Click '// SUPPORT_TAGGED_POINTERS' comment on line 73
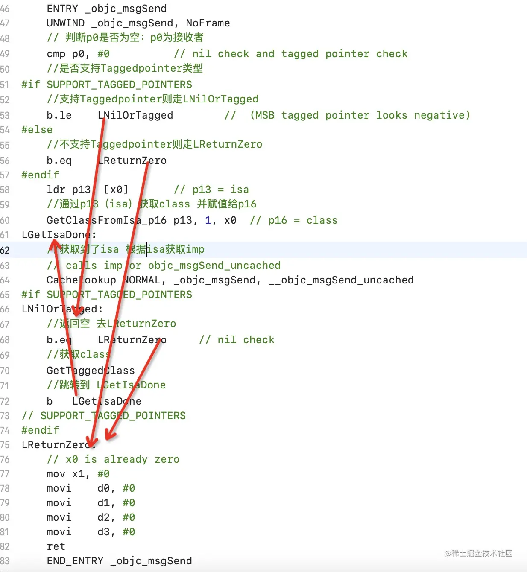 pyautogui.click(x=104, y=416)
